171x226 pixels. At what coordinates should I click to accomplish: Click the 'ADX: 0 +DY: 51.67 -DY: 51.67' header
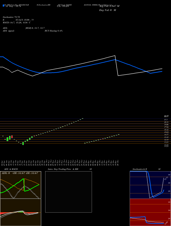point(19,173)
